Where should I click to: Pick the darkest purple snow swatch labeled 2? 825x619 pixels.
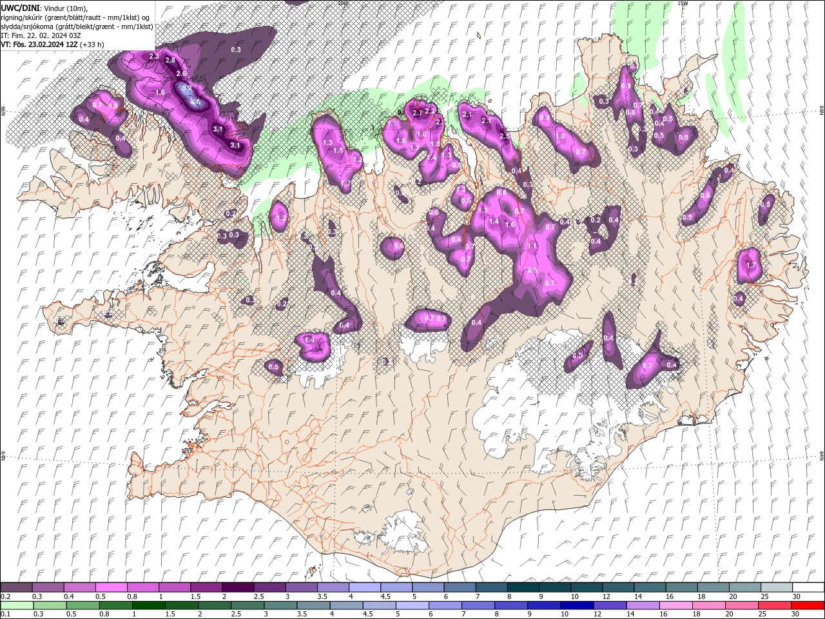click(237, 587)
